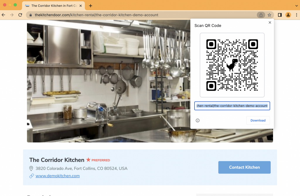Click the QR code URL text field
This screenshot has height=196, width=300.
pos(232,106)
